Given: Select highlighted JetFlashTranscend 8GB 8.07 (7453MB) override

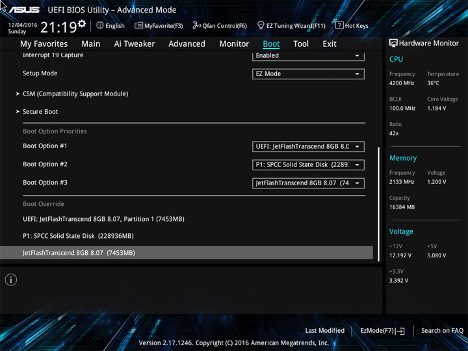Looking at the screenshot, I should [187, 253].
